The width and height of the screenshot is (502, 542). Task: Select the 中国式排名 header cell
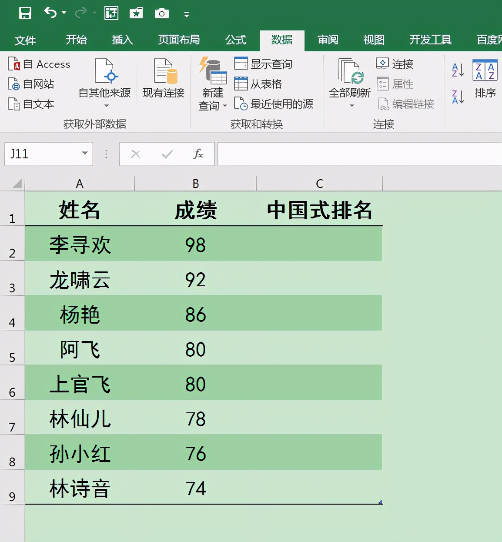pos(320,209)
